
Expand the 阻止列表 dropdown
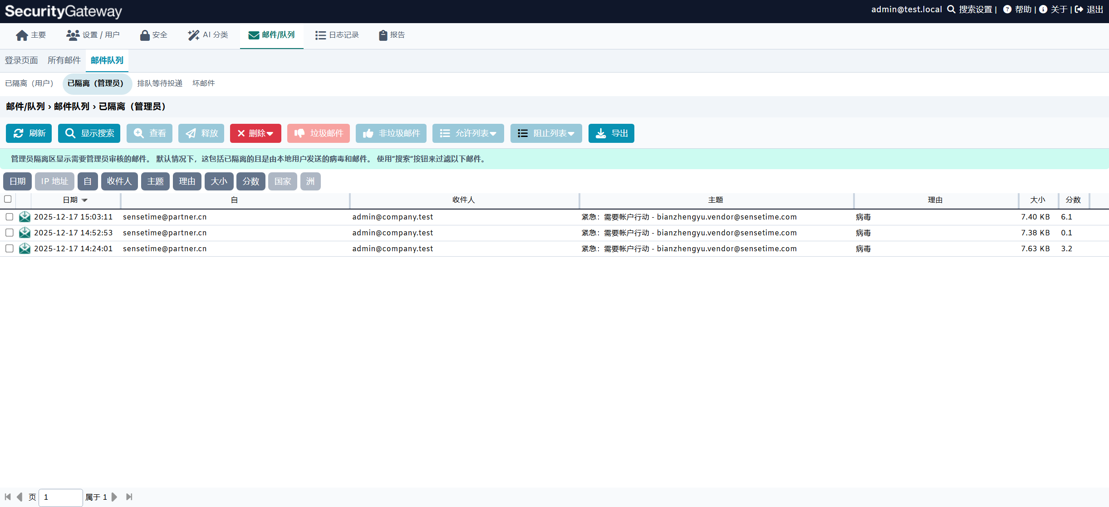pos(546,133)
